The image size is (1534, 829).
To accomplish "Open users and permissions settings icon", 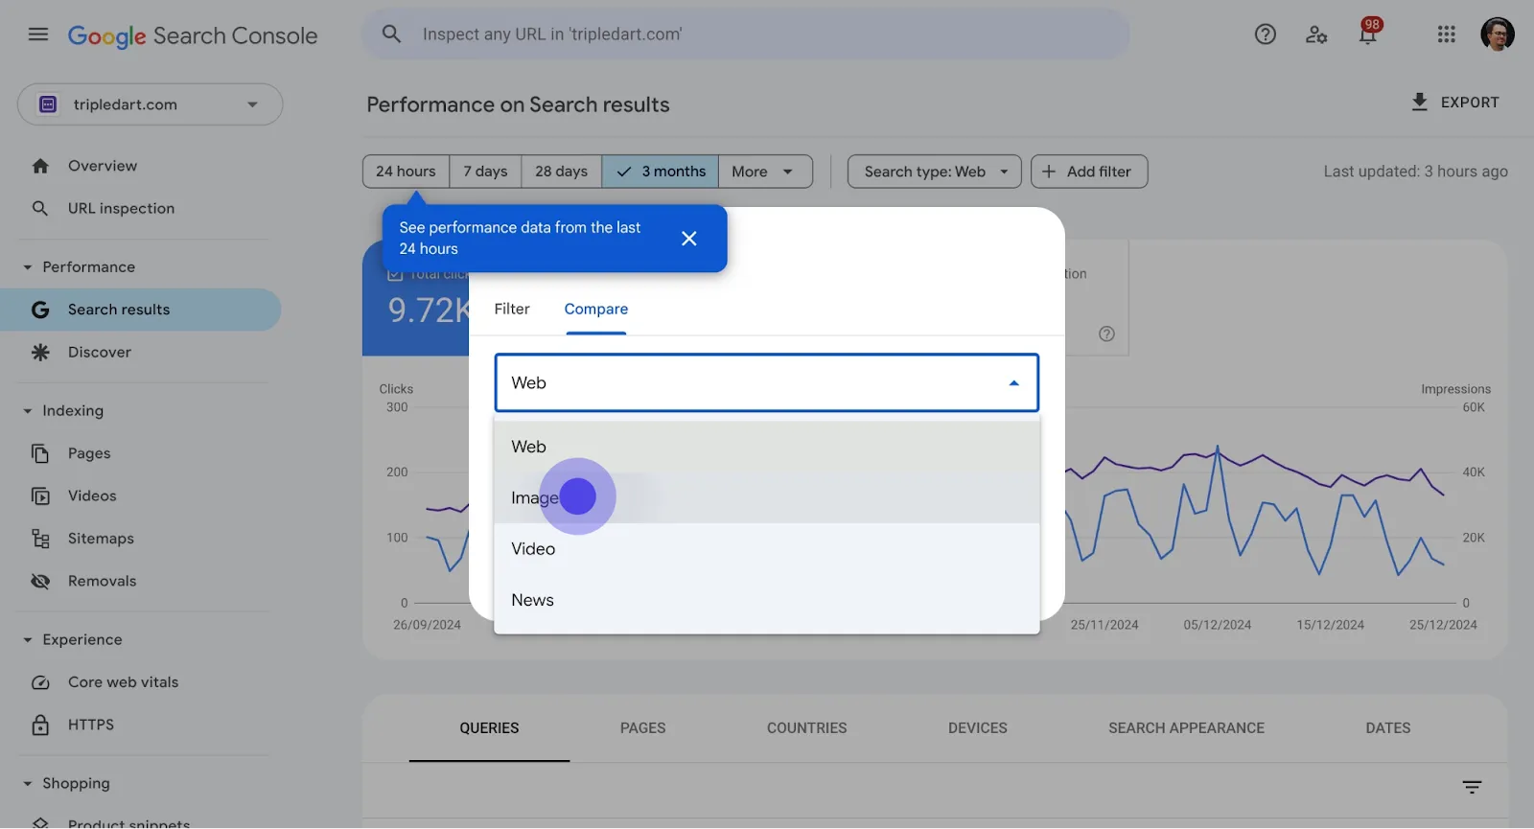I will pyautogui.click(x=1316, y=35).
